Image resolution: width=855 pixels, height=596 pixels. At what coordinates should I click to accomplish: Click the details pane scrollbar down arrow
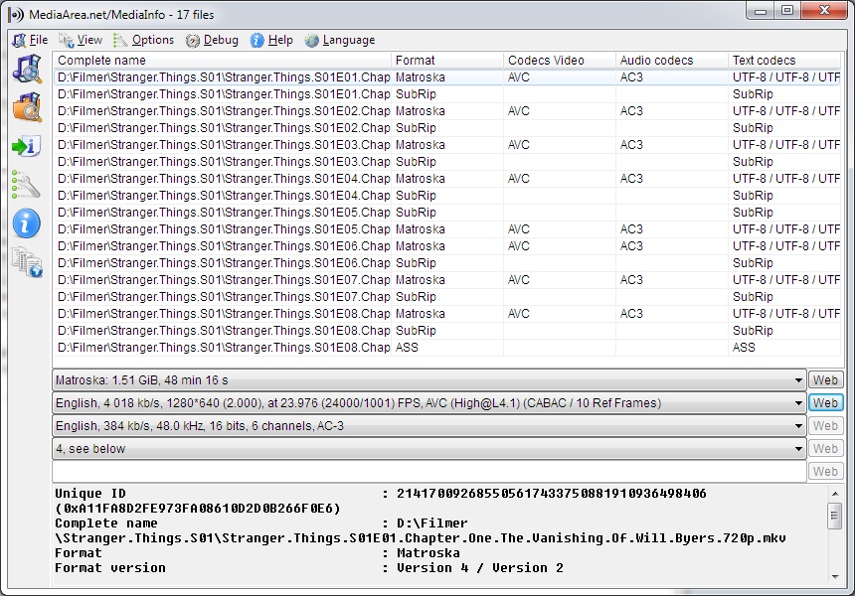[x=835, y=576]
